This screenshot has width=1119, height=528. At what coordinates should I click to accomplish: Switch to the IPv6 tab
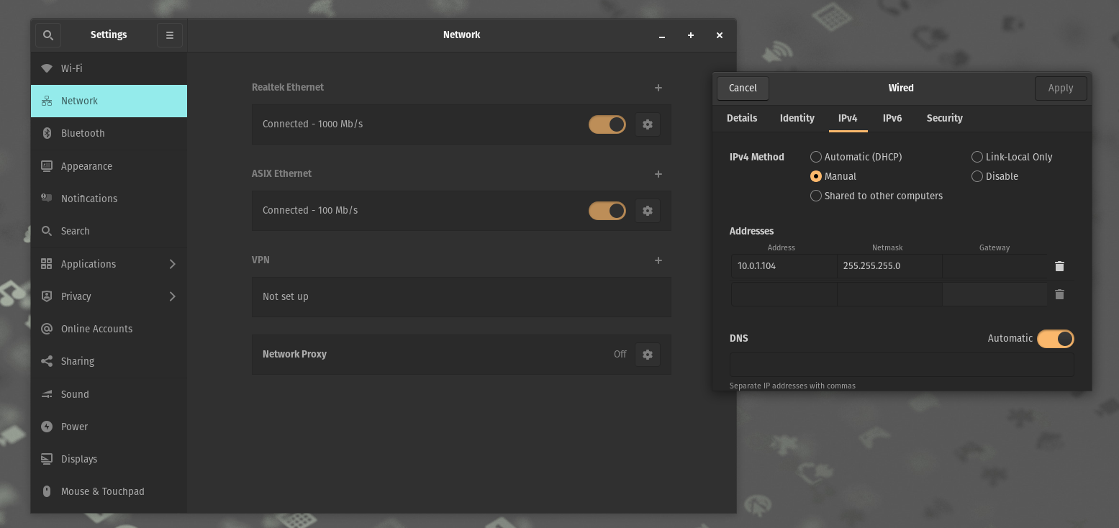point(892,118)
